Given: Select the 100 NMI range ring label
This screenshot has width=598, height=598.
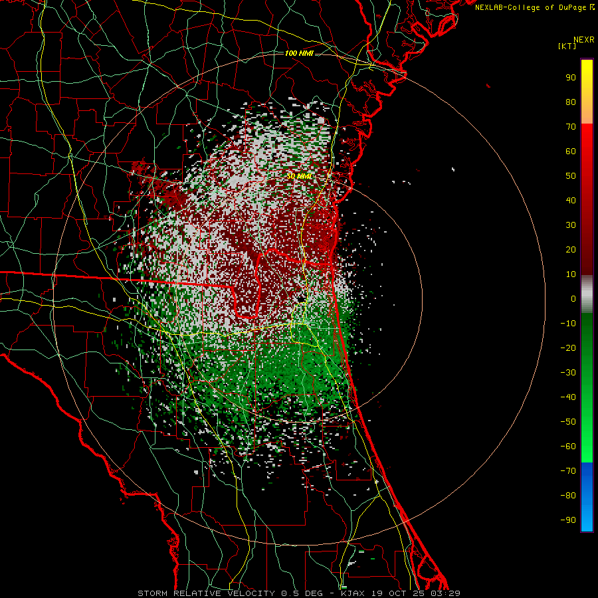Looking at the screenshot, I should click(299, 53).
